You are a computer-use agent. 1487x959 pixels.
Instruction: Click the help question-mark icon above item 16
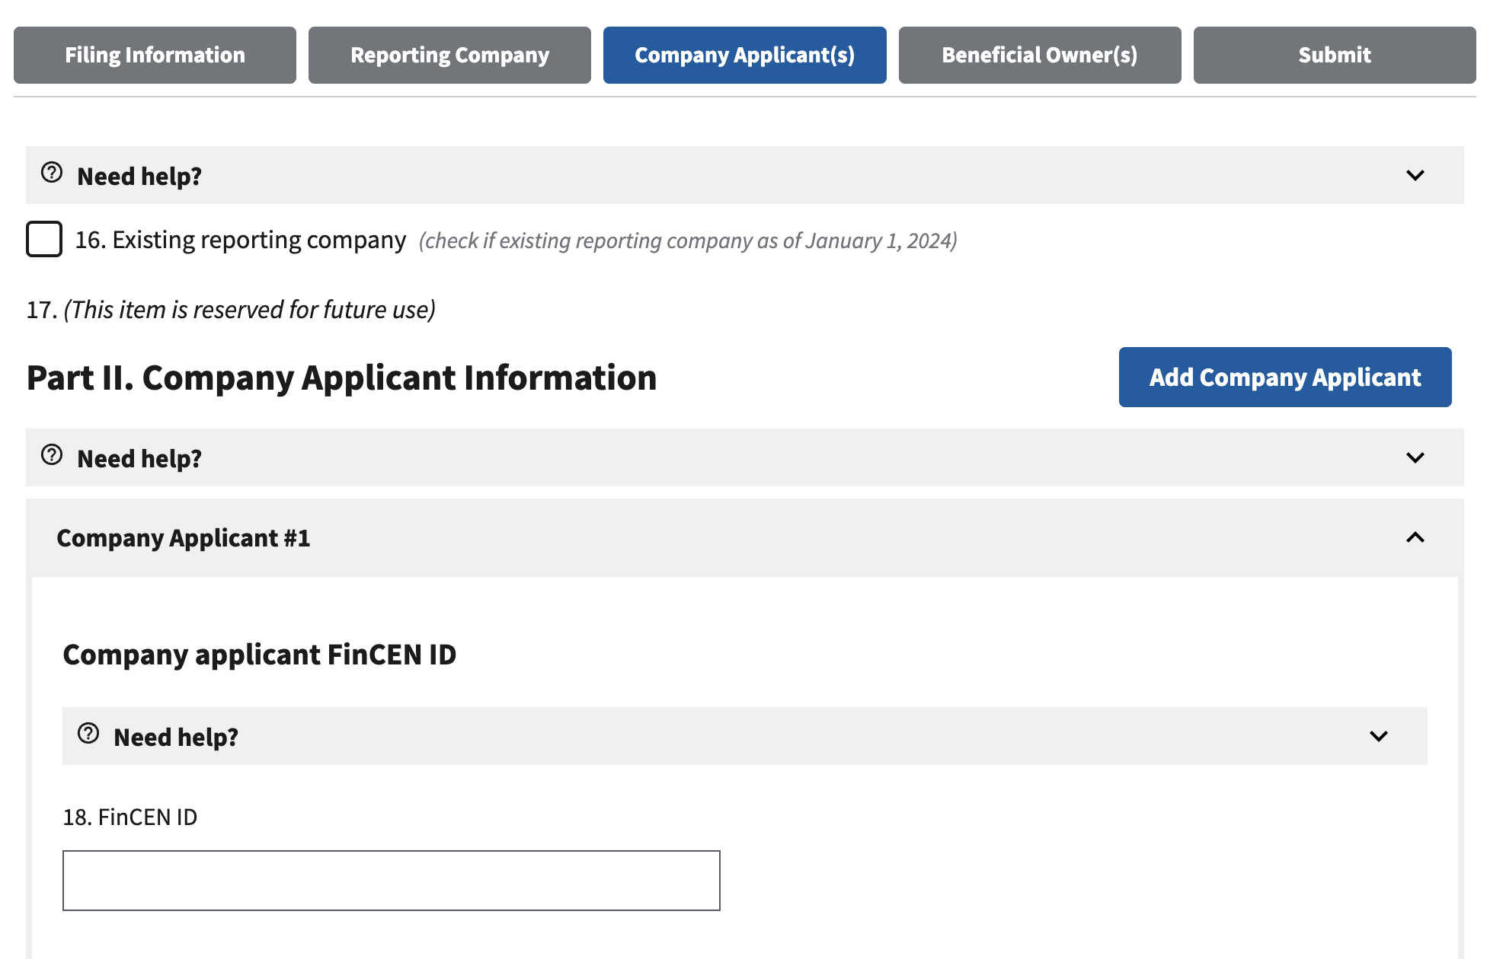(x=52, y=173)
